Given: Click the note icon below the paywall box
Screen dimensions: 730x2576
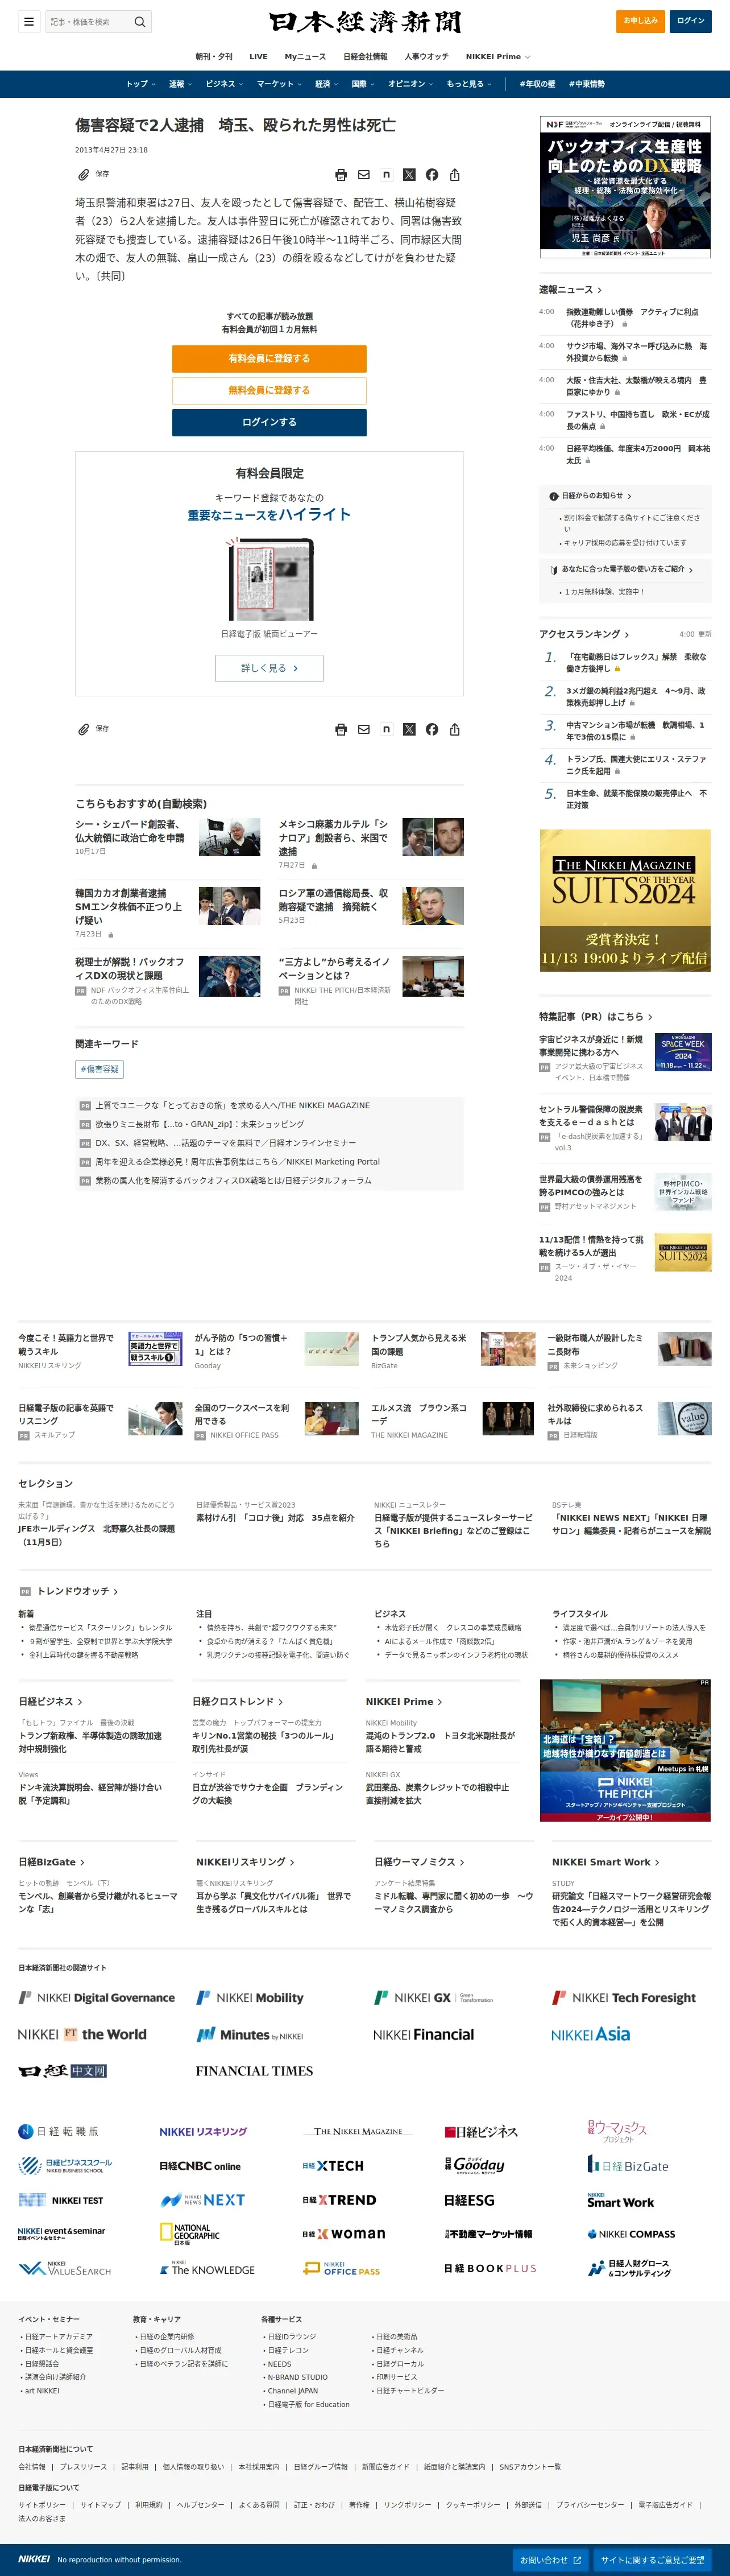Looking at the screenshot, I should [386, 730].
